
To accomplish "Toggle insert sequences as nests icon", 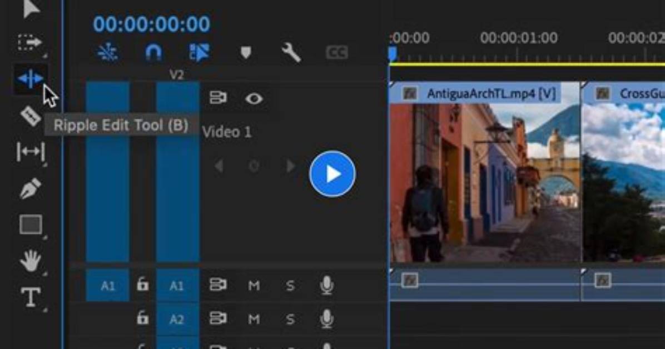I will (108, 53).
